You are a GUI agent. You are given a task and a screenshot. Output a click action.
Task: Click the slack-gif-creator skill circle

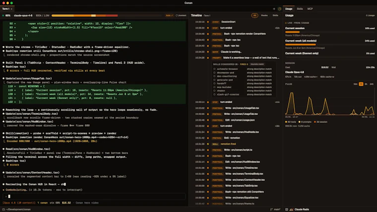[214, 94]
